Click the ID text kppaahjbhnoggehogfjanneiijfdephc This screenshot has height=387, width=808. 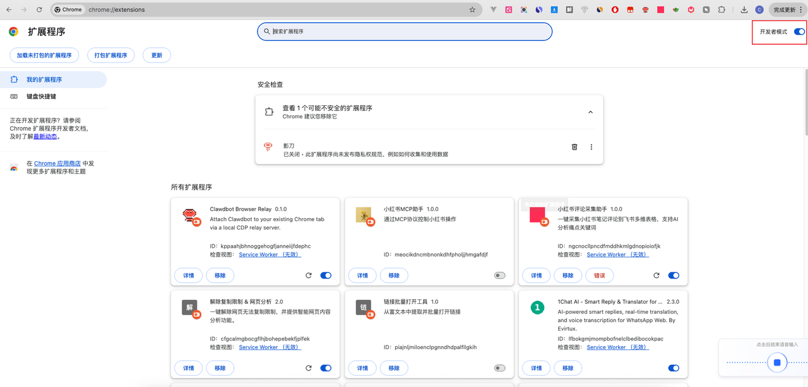[266, 246]
